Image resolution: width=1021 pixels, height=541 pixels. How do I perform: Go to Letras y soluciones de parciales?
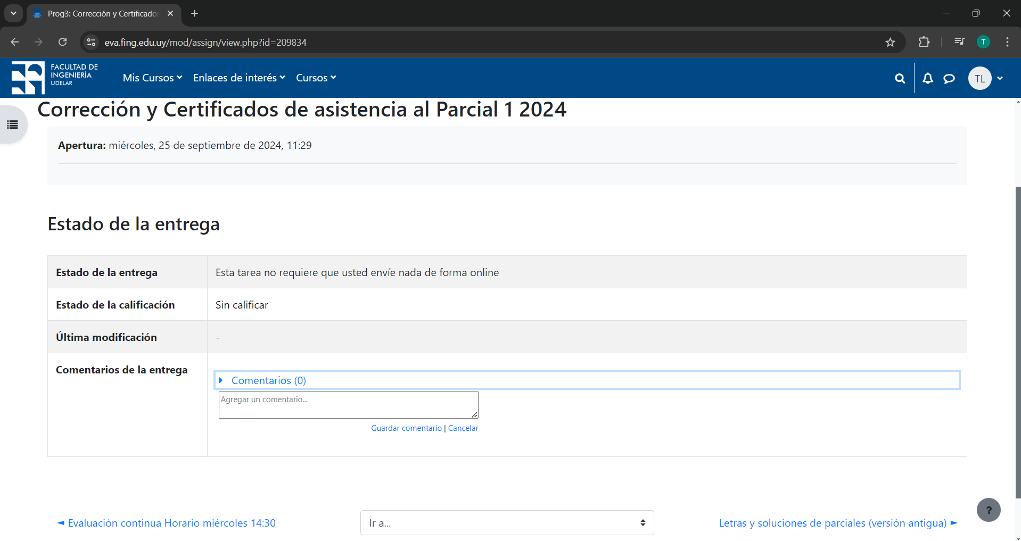pyautogui.click(x=838, y=523)
